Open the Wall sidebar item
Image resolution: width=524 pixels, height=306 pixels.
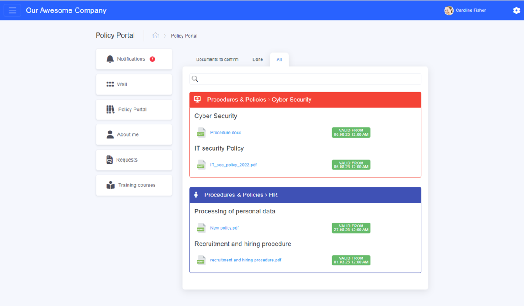pos(134,84)
